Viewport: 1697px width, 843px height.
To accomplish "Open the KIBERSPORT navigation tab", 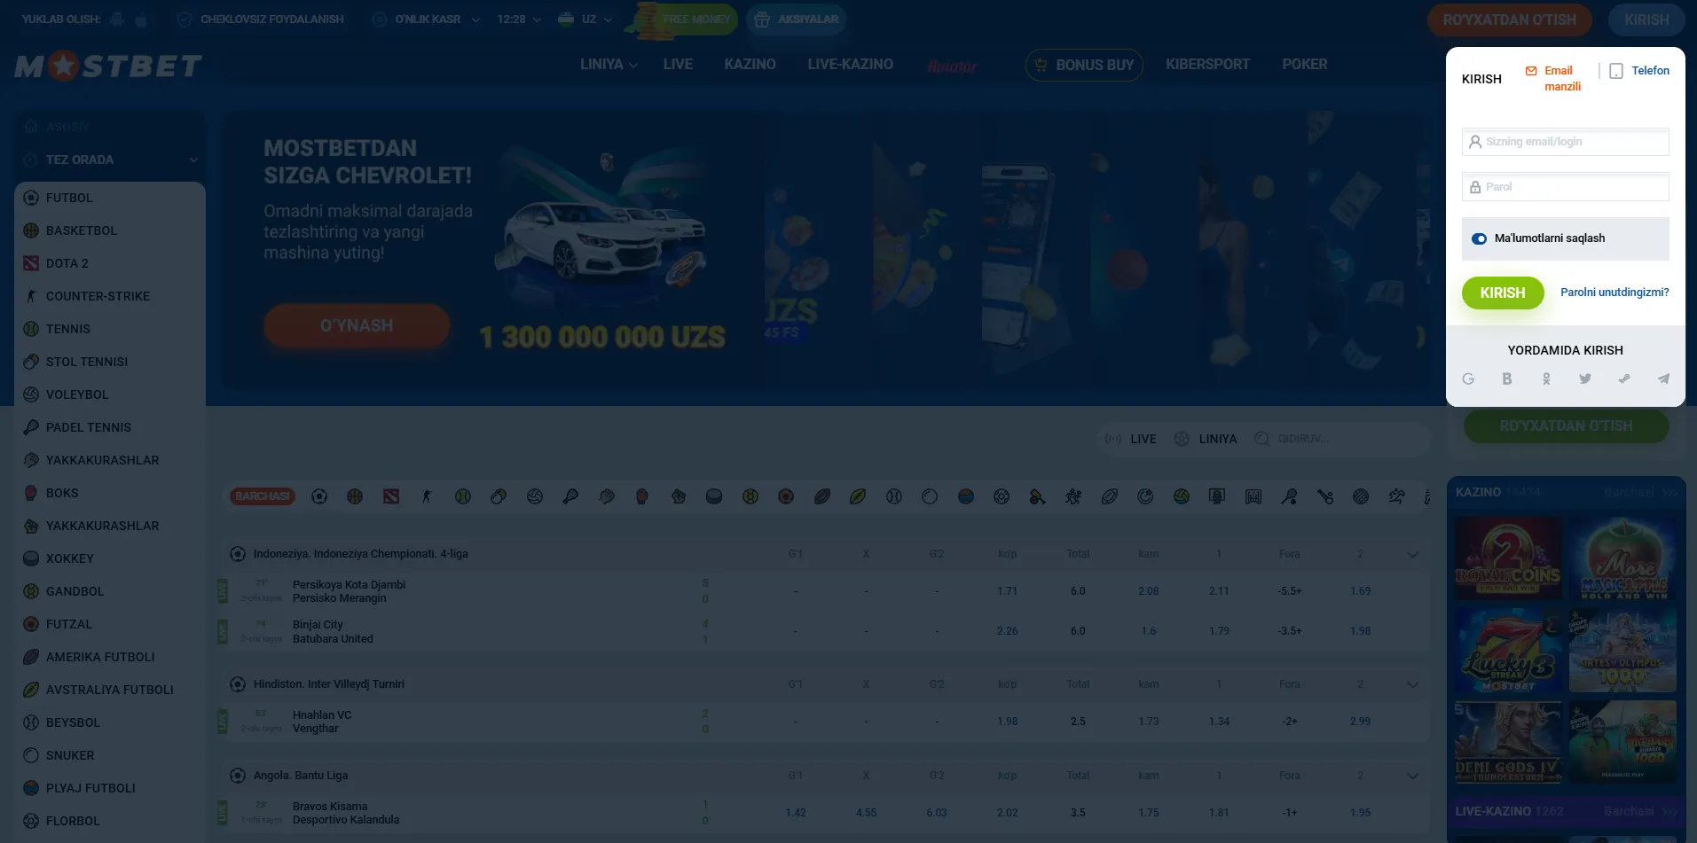I will 1207,65.
